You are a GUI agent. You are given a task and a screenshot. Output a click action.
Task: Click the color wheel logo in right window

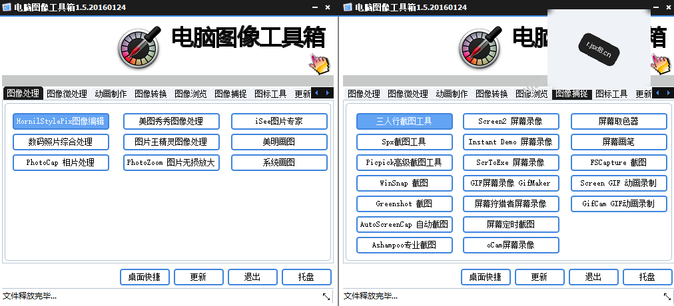480,47
